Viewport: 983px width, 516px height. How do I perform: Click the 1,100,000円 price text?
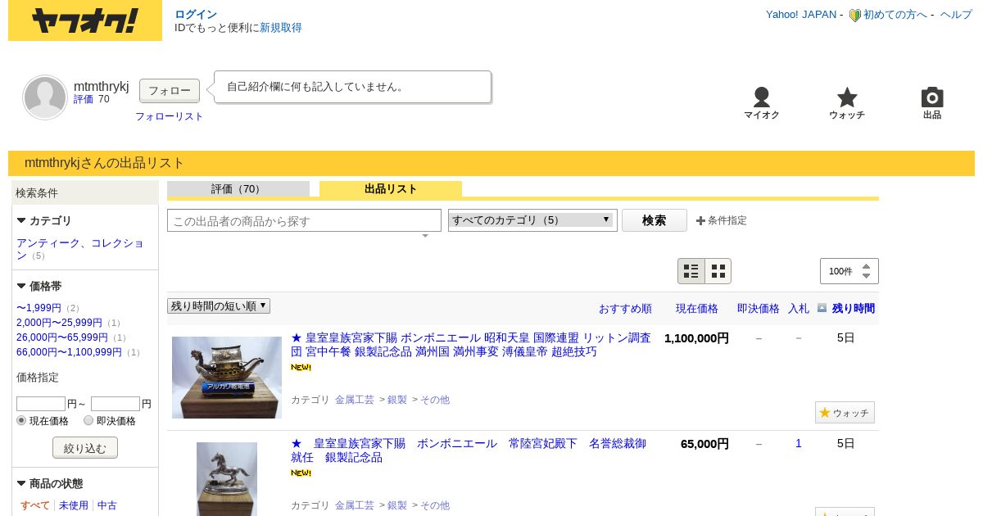[696, 337]
